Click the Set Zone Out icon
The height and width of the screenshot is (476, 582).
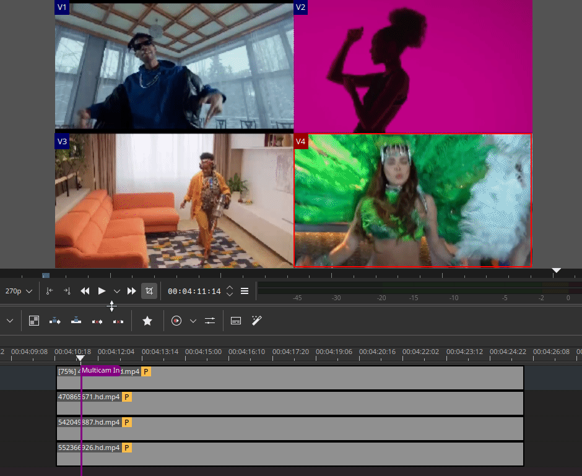coord(67,292)
